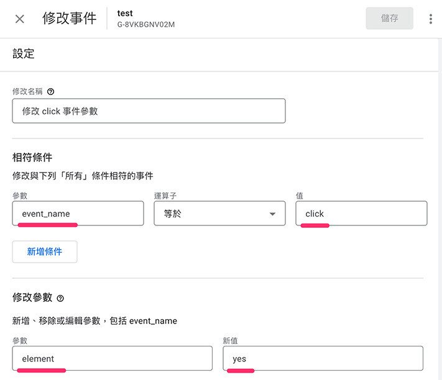Click the 新增、移除或編輯參數 description text
This screenshot has height=380, width=442.
coord(94,321)
